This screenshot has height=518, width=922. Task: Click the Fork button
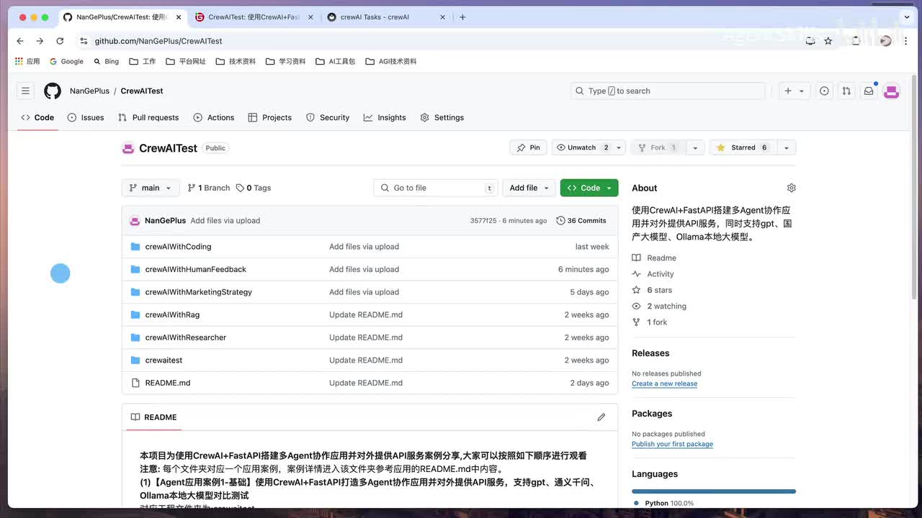658,147
